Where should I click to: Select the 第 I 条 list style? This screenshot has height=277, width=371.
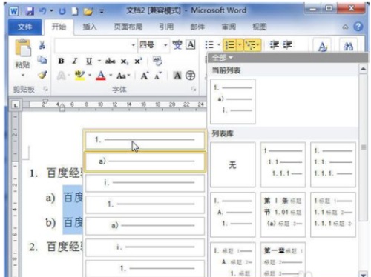[283, 215]
